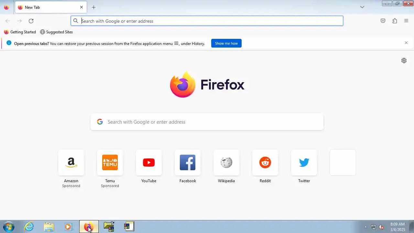Click the Firefox logo on page

(207, 84)
